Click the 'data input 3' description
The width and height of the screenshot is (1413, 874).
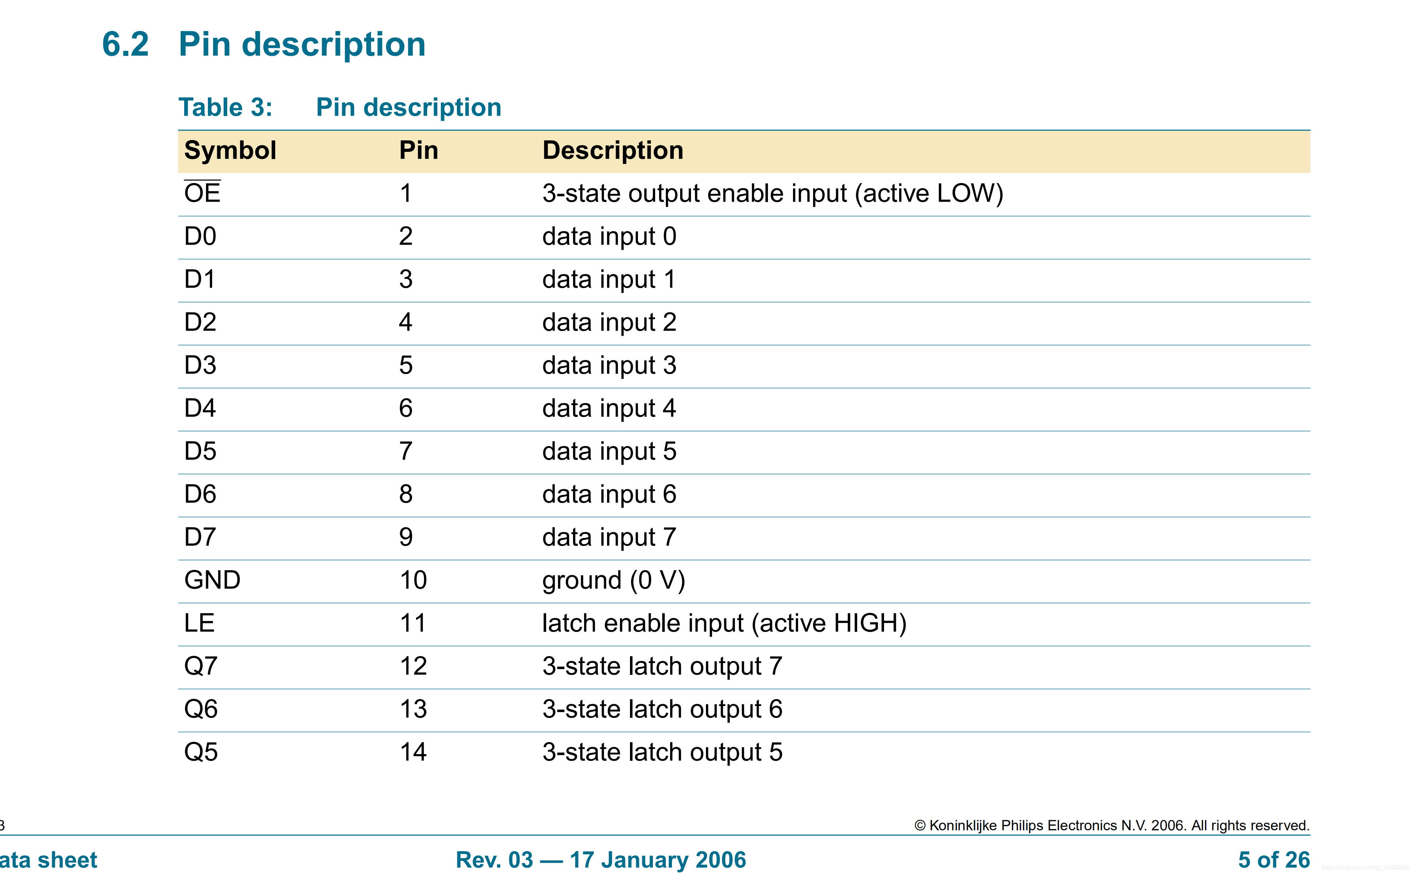(x=609, y=365)
